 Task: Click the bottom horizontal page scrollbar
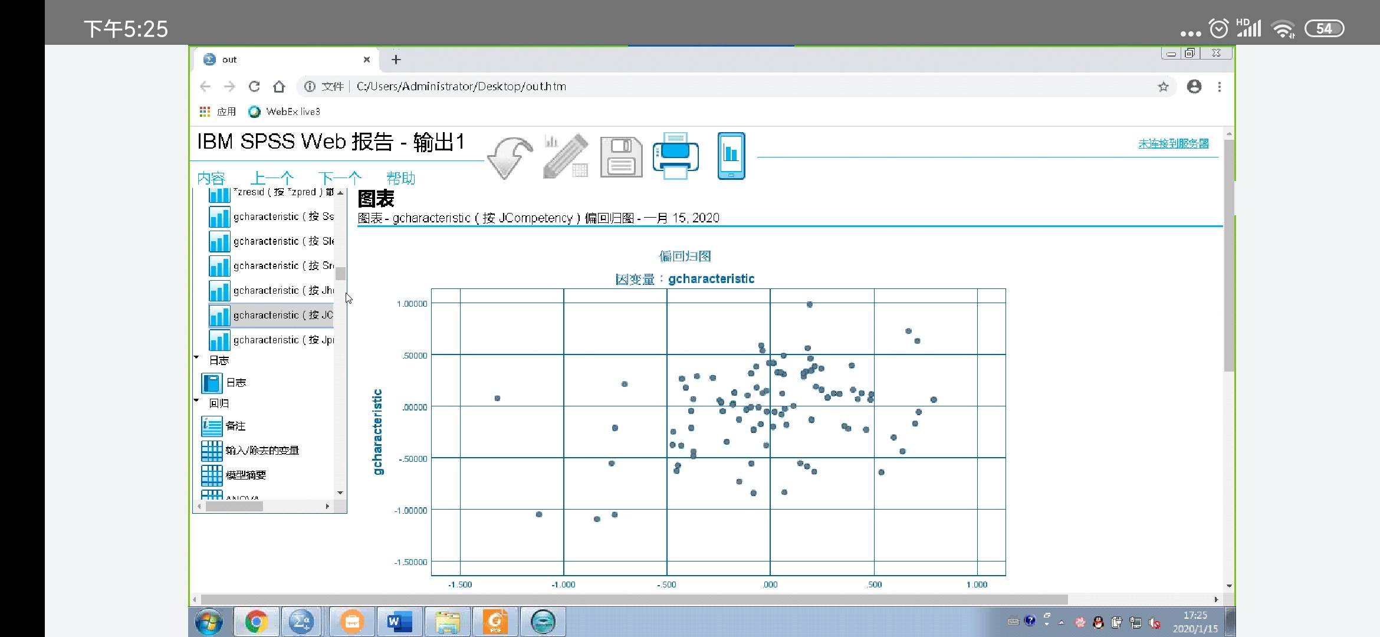[634, 599]
